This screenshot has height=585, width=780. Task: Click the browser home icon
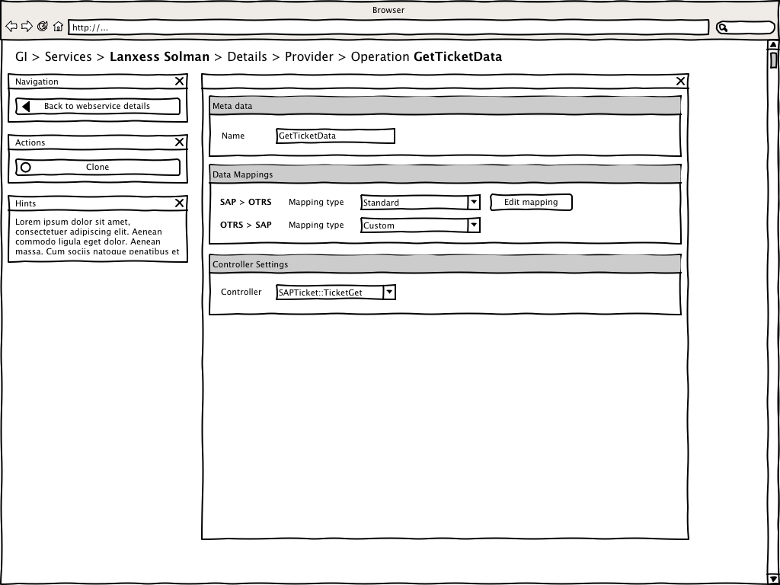coord(58,27)
